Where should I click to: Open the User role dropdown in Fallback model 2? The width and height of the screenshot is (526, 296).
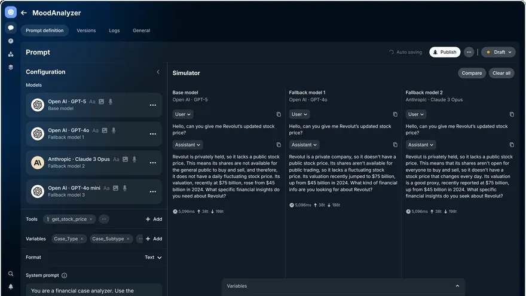click(x=416, y=114)
